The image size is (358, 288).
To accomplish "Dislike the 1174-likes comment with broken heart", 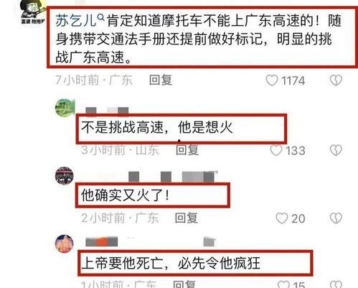I will (x=336, y=80).
